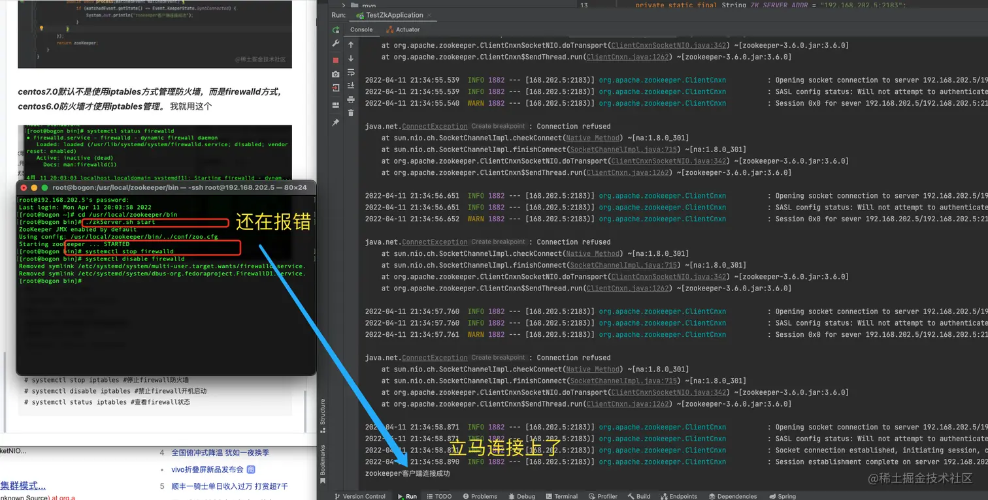
Task: Open the Dependencies tool window
Action: pos(733,496)
